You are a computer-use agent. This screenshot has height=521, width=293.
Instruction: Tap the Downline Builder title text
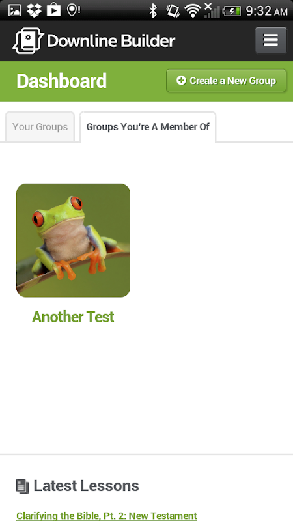coord(111,41)
